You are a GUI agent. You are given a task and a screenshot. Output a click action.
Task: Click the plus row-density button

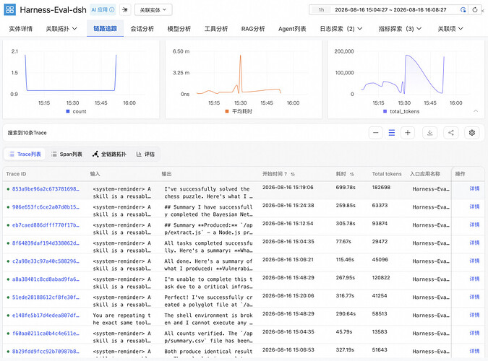tap(408, 133)
